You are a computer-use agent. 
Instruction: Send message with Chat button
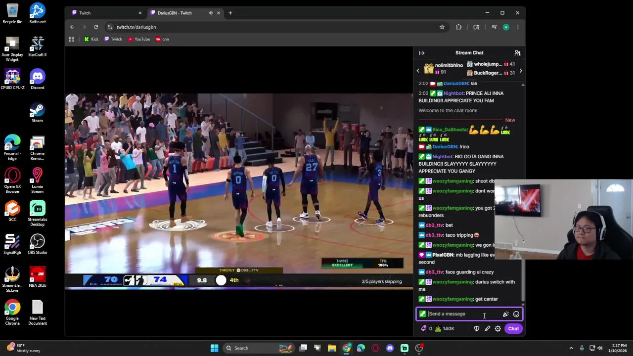[513, 328]
